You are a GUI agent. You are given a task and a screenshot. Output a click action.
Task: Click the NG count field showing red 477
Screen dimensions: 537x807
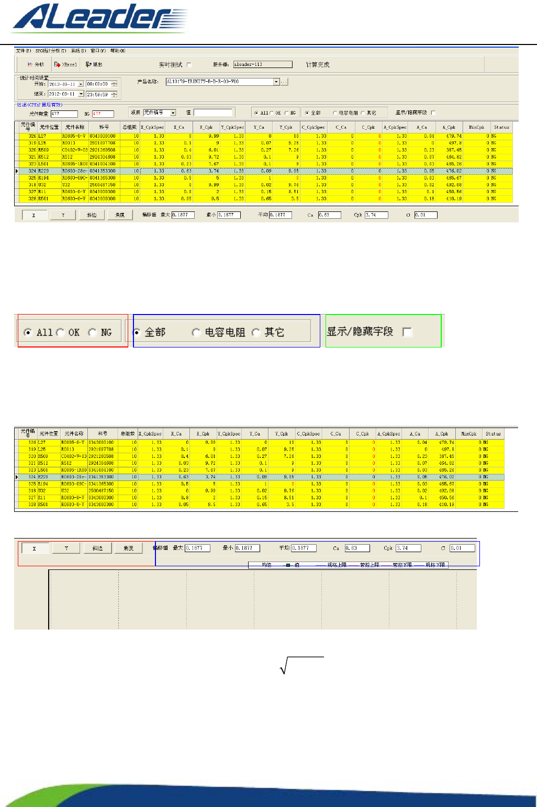[103, 114]
